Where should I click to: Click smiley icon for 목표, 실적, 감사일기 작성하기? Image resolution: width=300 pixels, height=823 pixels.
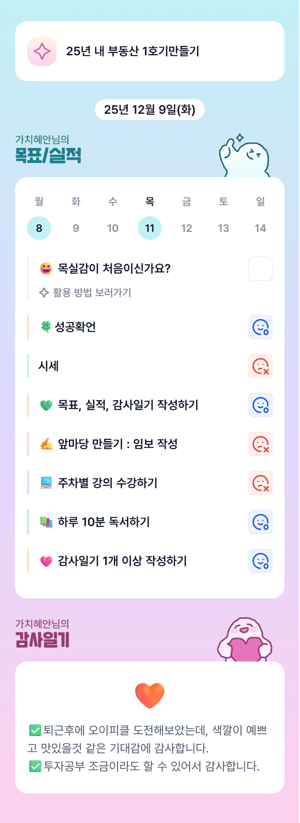click(260, 405)
